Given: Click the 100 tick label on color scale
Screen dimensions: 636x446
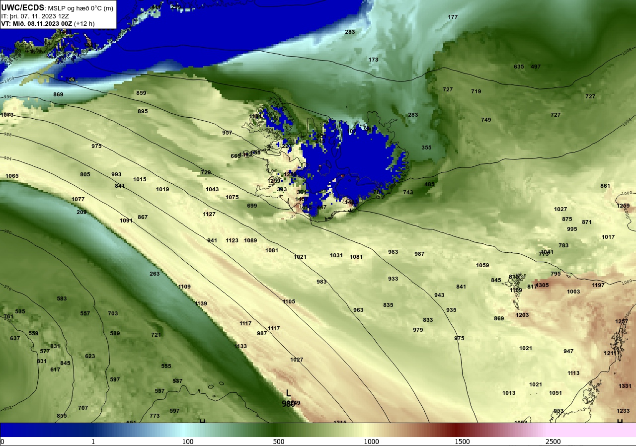Looking at the screenshot, I should [188, 442].
